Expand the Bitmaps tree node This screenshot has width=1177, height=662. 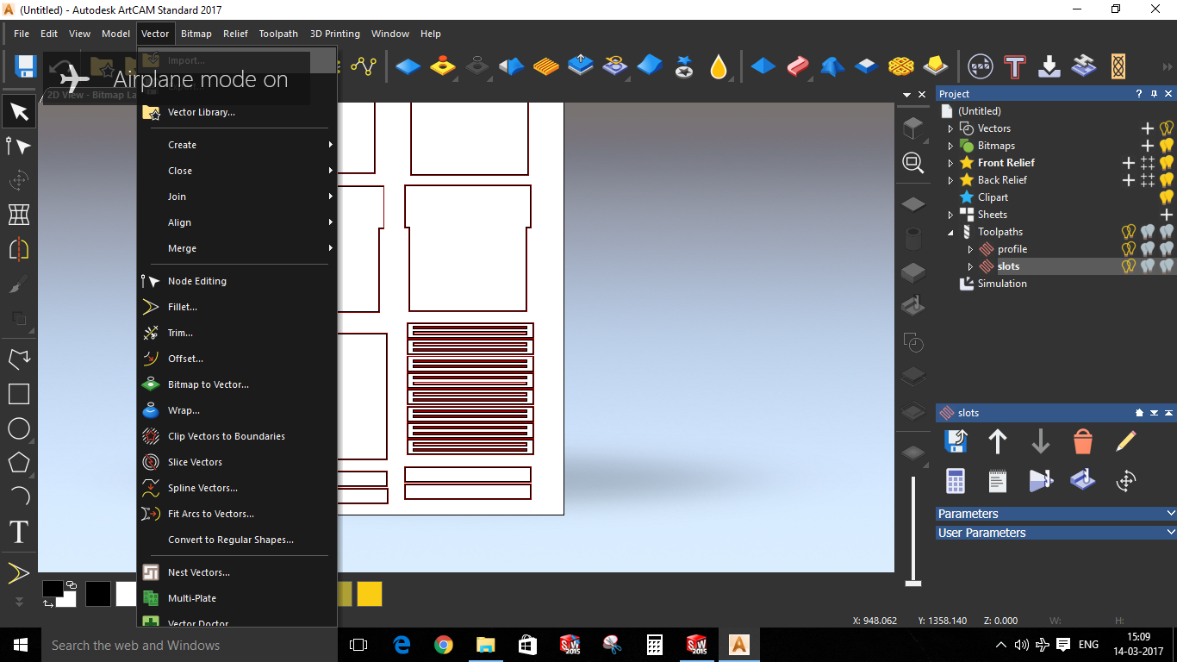point(950,146)
